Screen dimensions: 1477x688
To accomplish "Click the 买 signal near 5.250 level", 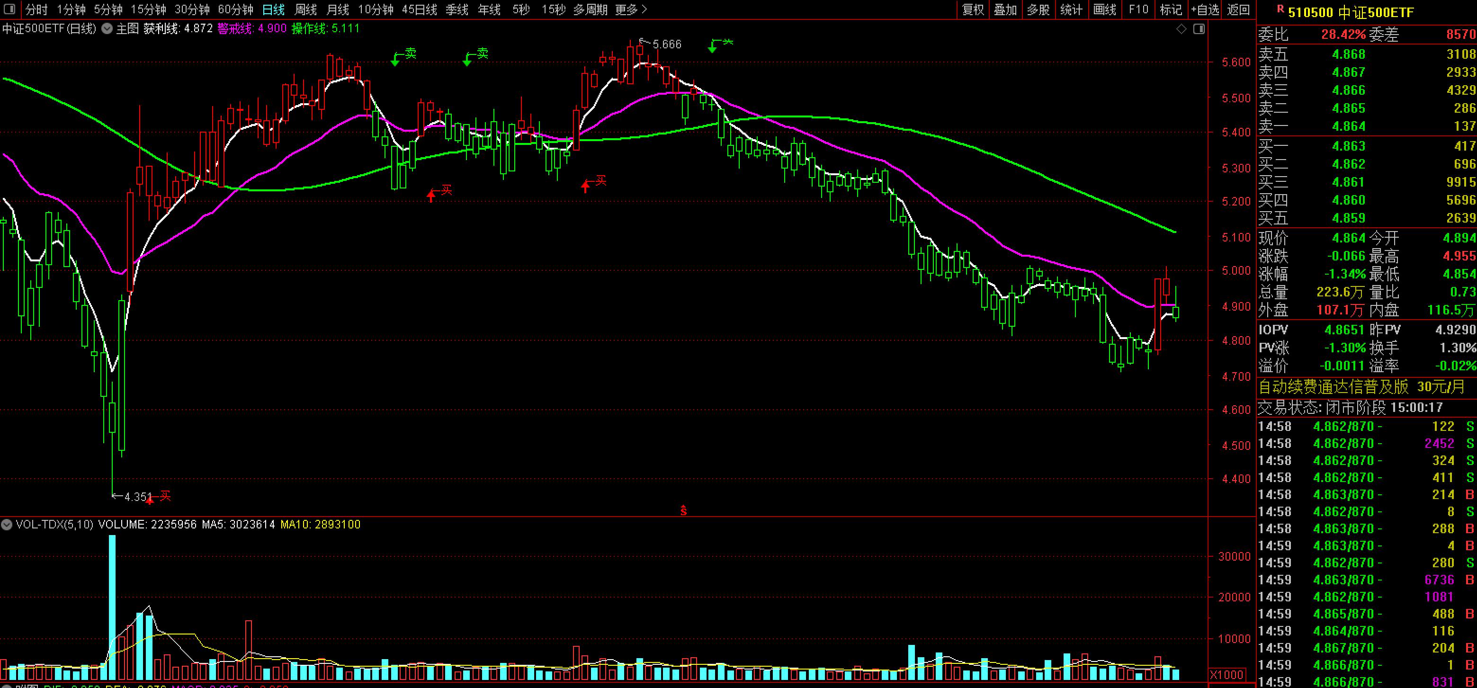I will 593,183.
